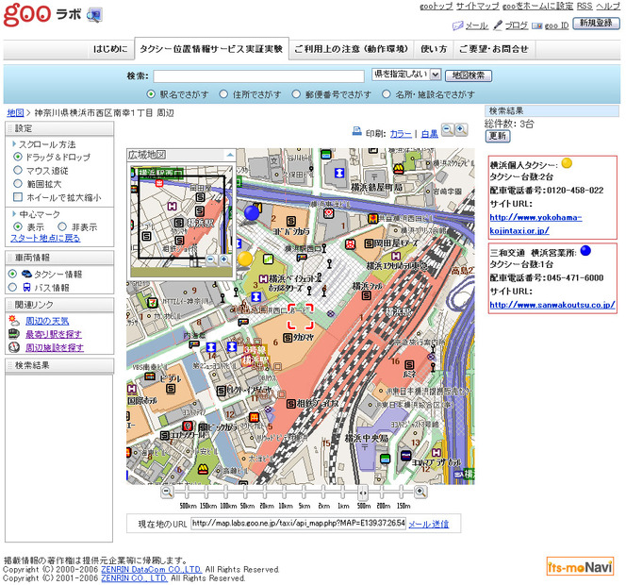The width and height of the screenshot is (626, 585).
Task: Select 範囲拡大 scroll method
Action: pos(18,183)
